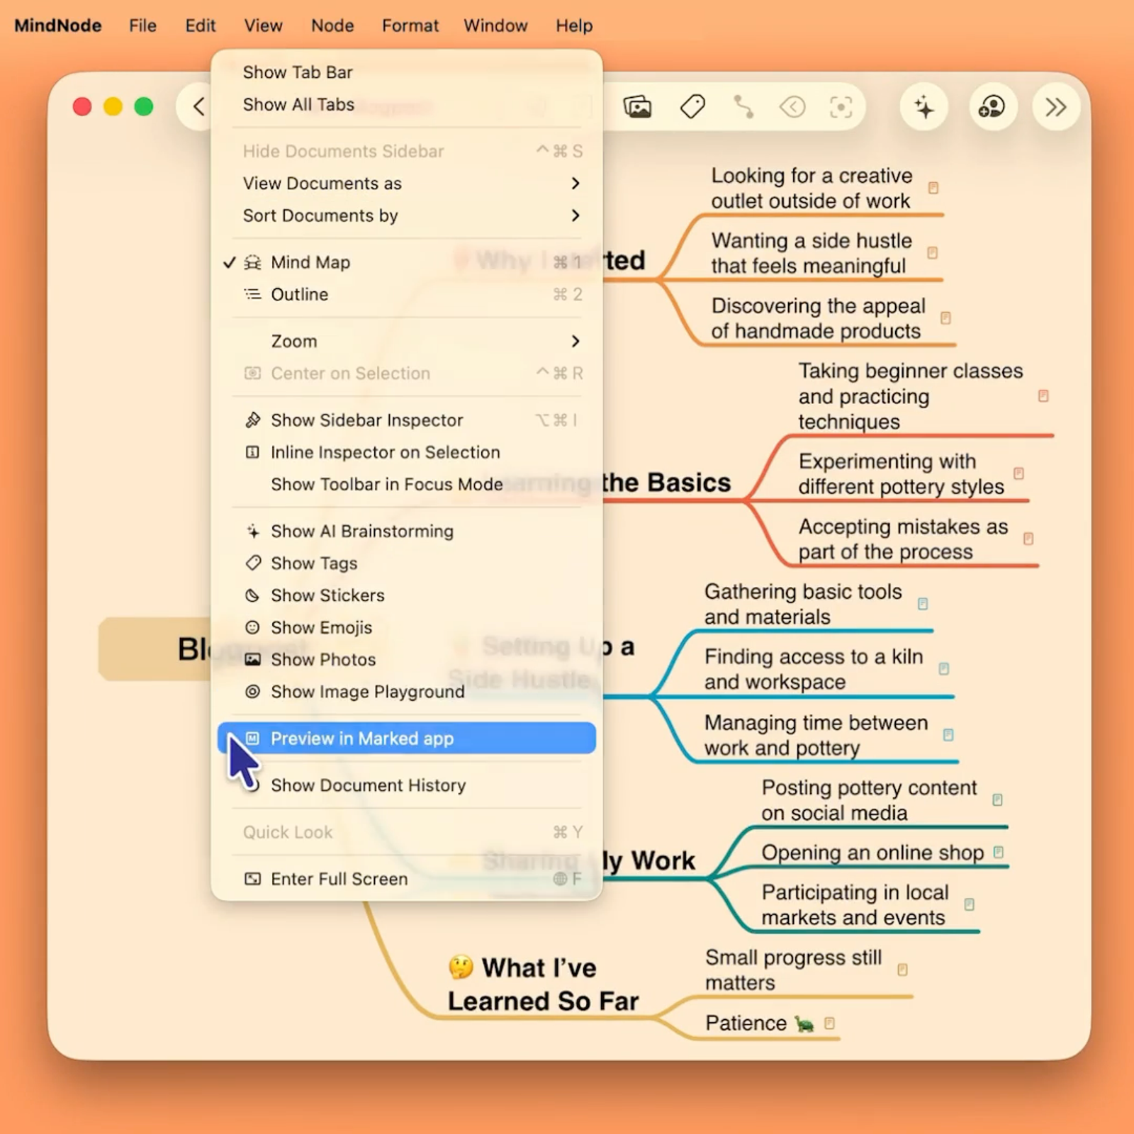The image size is (1134, 1134).
Task: Expand Sort Documents by submenu
Action: click(406, 215)
